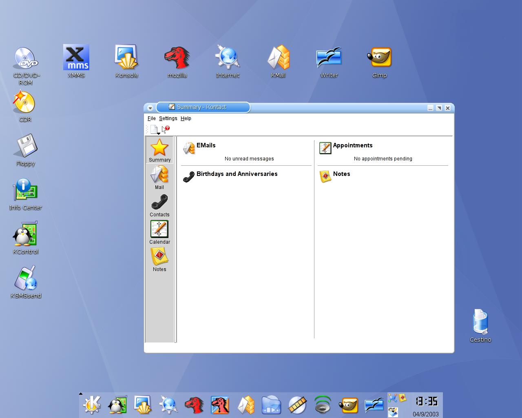Click the Notes summary panel icon
Image resolution: width=522 pixels, height=418 pixels.
(x=325, y=177)
